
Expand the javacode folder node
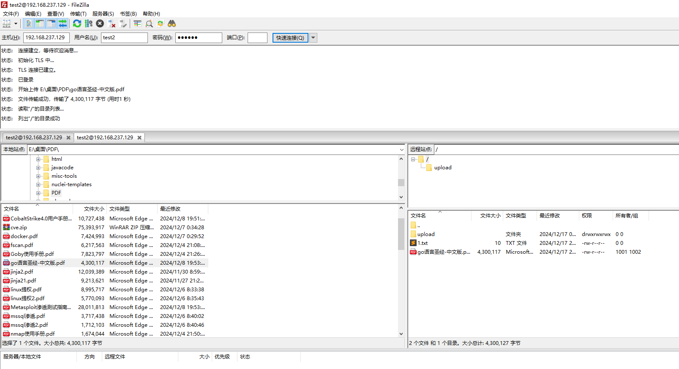click(38, 168)
